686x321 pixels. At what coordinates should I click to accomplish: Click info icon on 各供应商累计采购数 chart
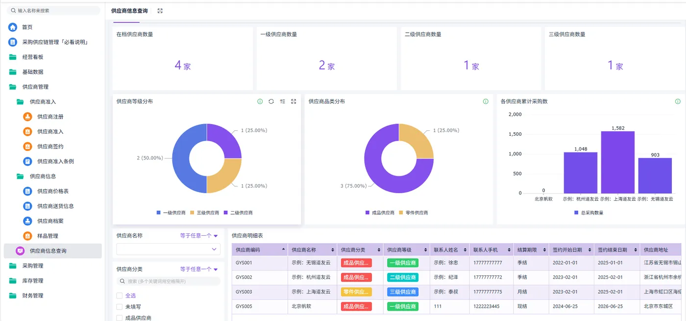[x=678, y=101]
